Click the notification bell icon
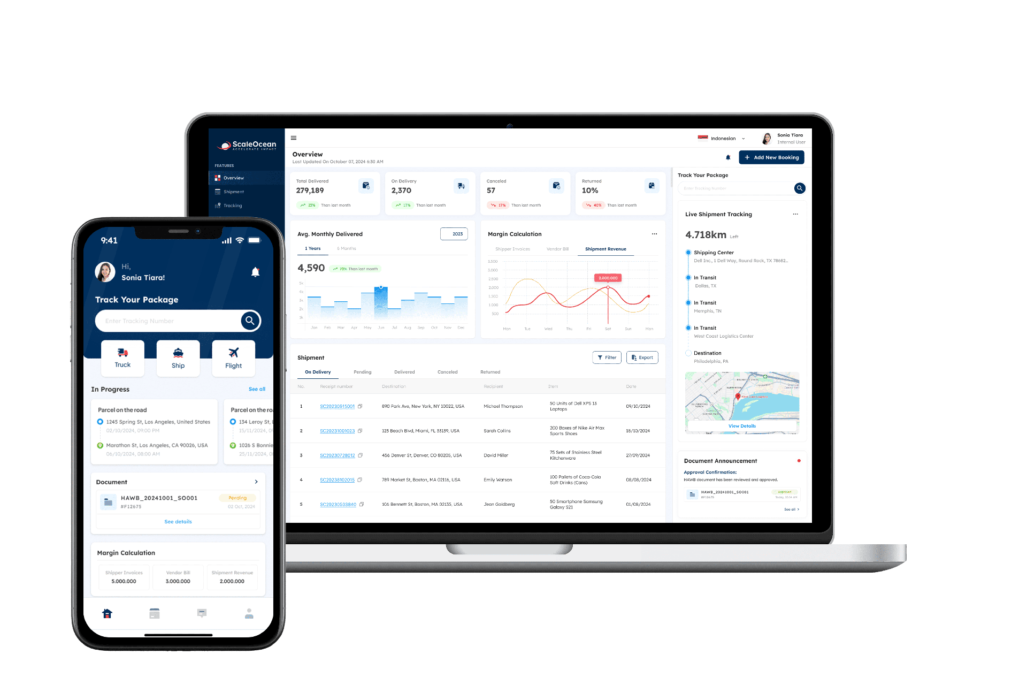 click(x=728, y=157)
